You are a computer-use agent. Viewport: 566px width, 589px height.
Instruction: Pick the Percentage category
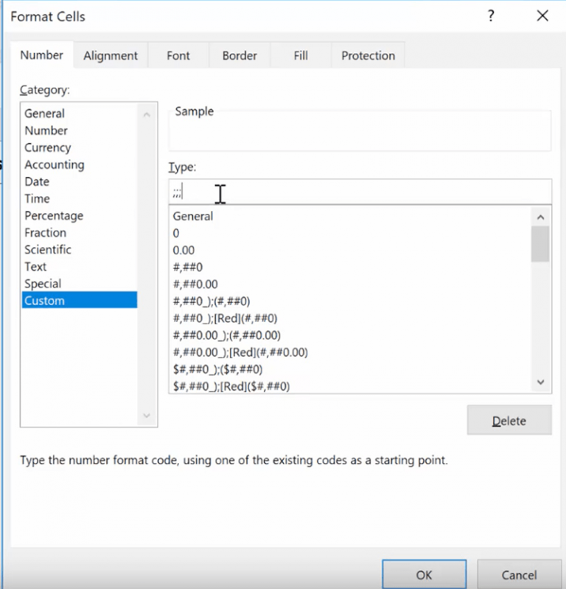pos(54,215)
